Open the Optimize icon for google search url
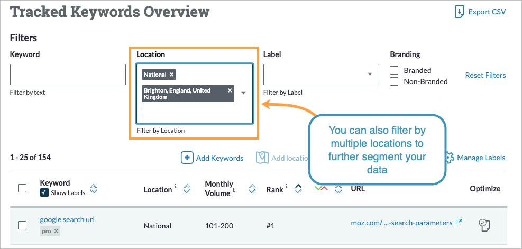Viewport: 522px width, 249px height. (x=484, y=225)
